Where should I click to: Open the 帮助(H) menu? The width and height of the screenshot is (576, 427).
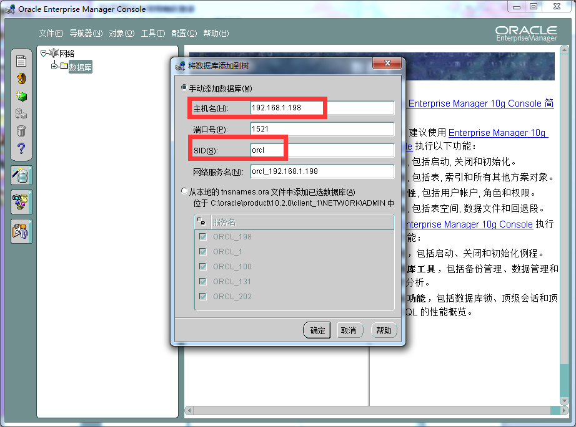pyautogui.click(x=216, y=34)
